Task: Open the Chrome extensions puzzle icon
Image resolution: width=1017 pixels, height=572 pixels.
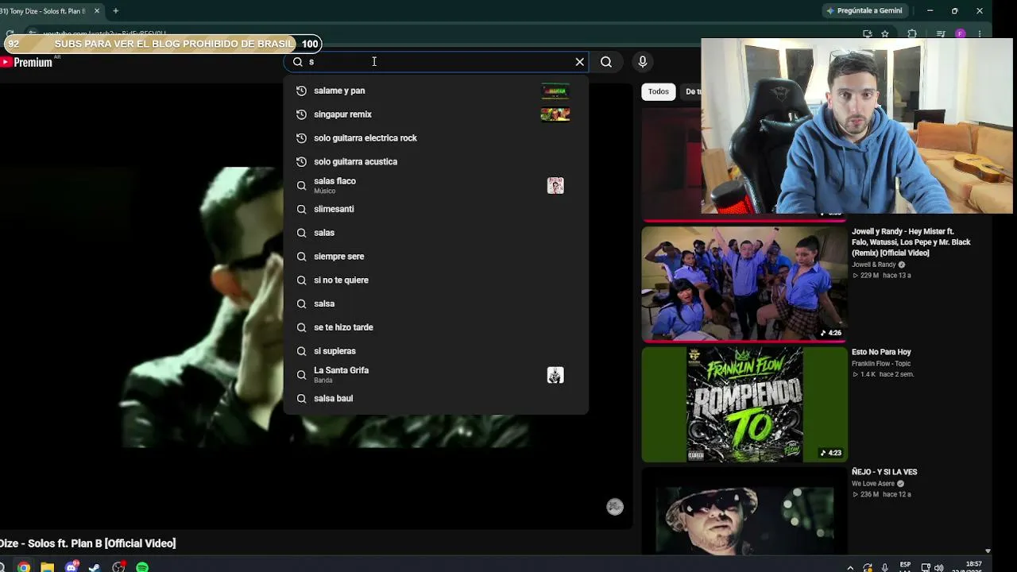Action: click(x=912, y=34)
